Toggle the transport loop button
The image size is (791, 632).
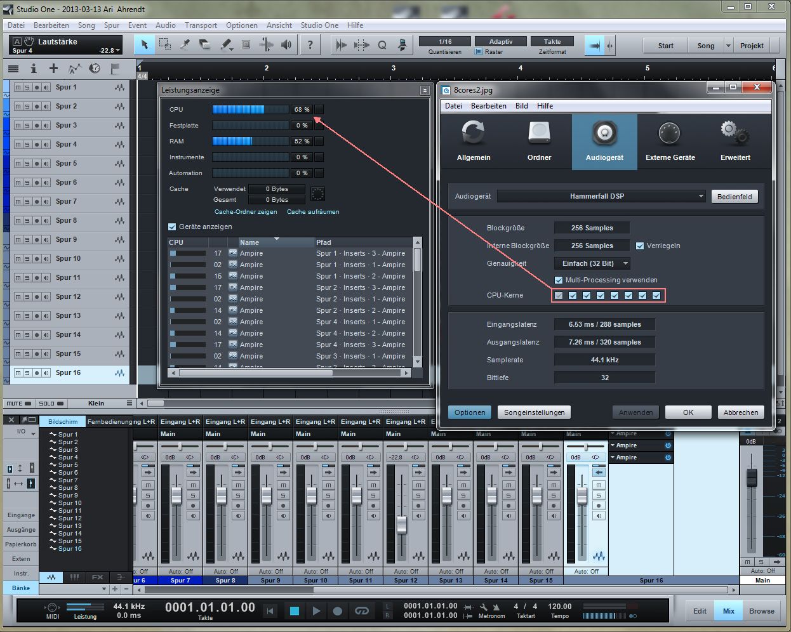coord(362,611)
